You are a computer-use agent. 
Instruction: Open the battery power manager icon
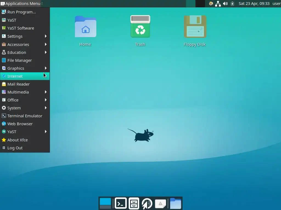pyautogui.click(x=232, y=4)
